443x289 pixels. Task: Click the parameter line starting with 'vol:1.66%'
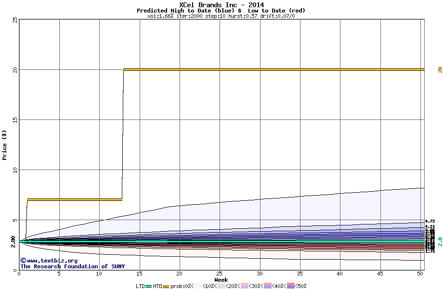[x=221, y=16]
